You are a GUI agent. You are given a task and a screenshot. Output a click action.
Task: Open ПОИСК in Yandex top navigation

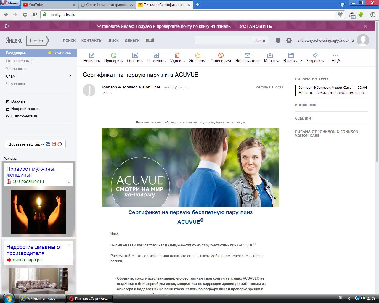[69, 41]
